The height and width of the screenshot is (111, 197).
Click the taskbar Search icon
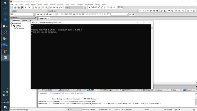point(5,8)
